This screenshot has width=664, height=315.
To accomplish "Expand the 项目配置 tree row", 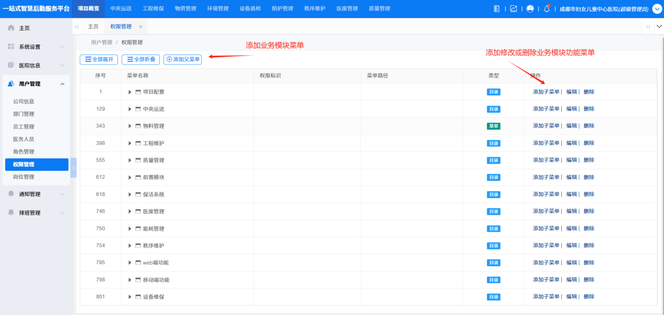I will click(130, 92).
